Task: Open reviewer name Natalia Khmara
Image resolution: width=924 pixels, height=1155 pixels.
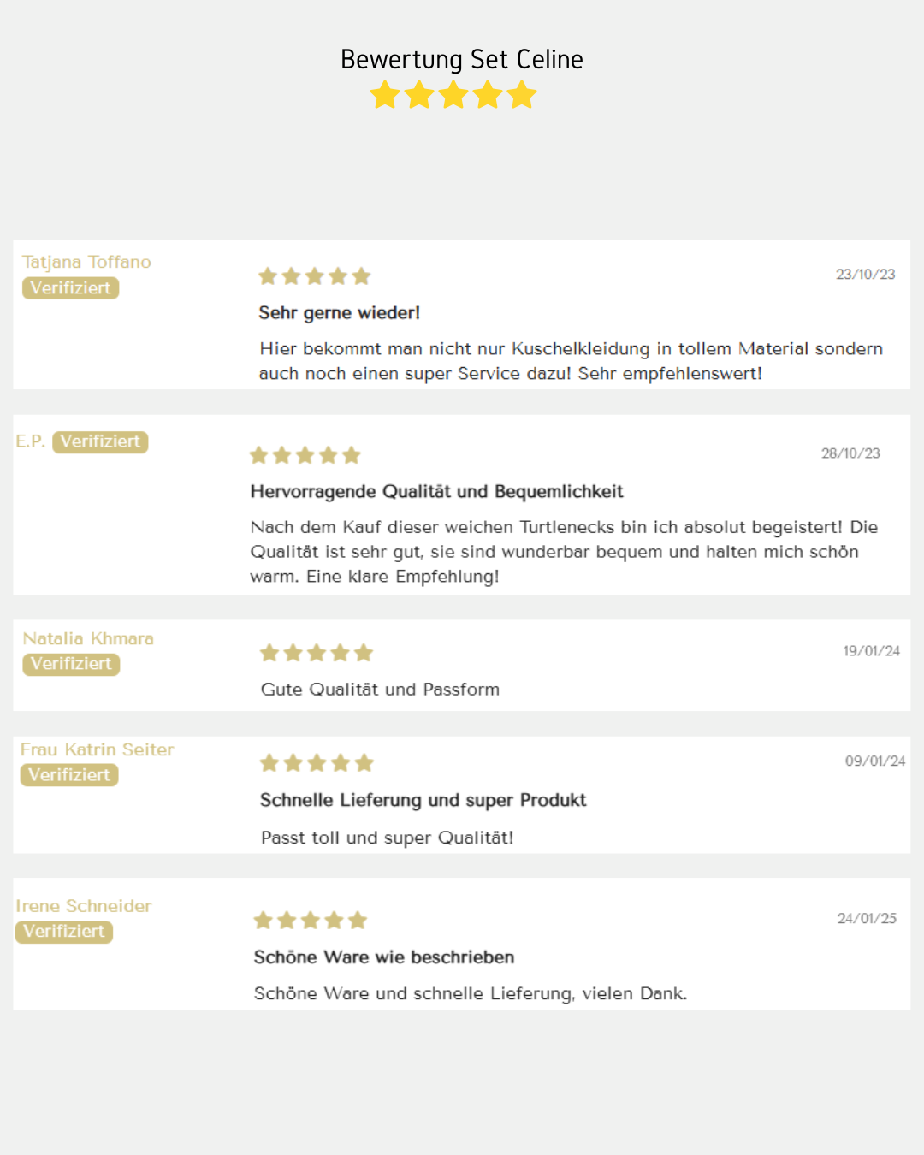Action: coord(88,639)
